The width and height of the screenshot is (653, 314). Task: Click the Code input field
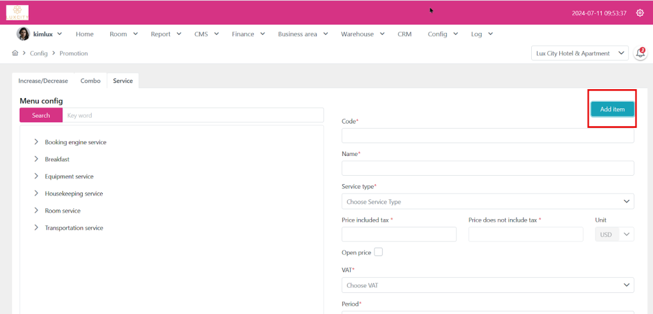pyautogui.click(x=488, y=136)
